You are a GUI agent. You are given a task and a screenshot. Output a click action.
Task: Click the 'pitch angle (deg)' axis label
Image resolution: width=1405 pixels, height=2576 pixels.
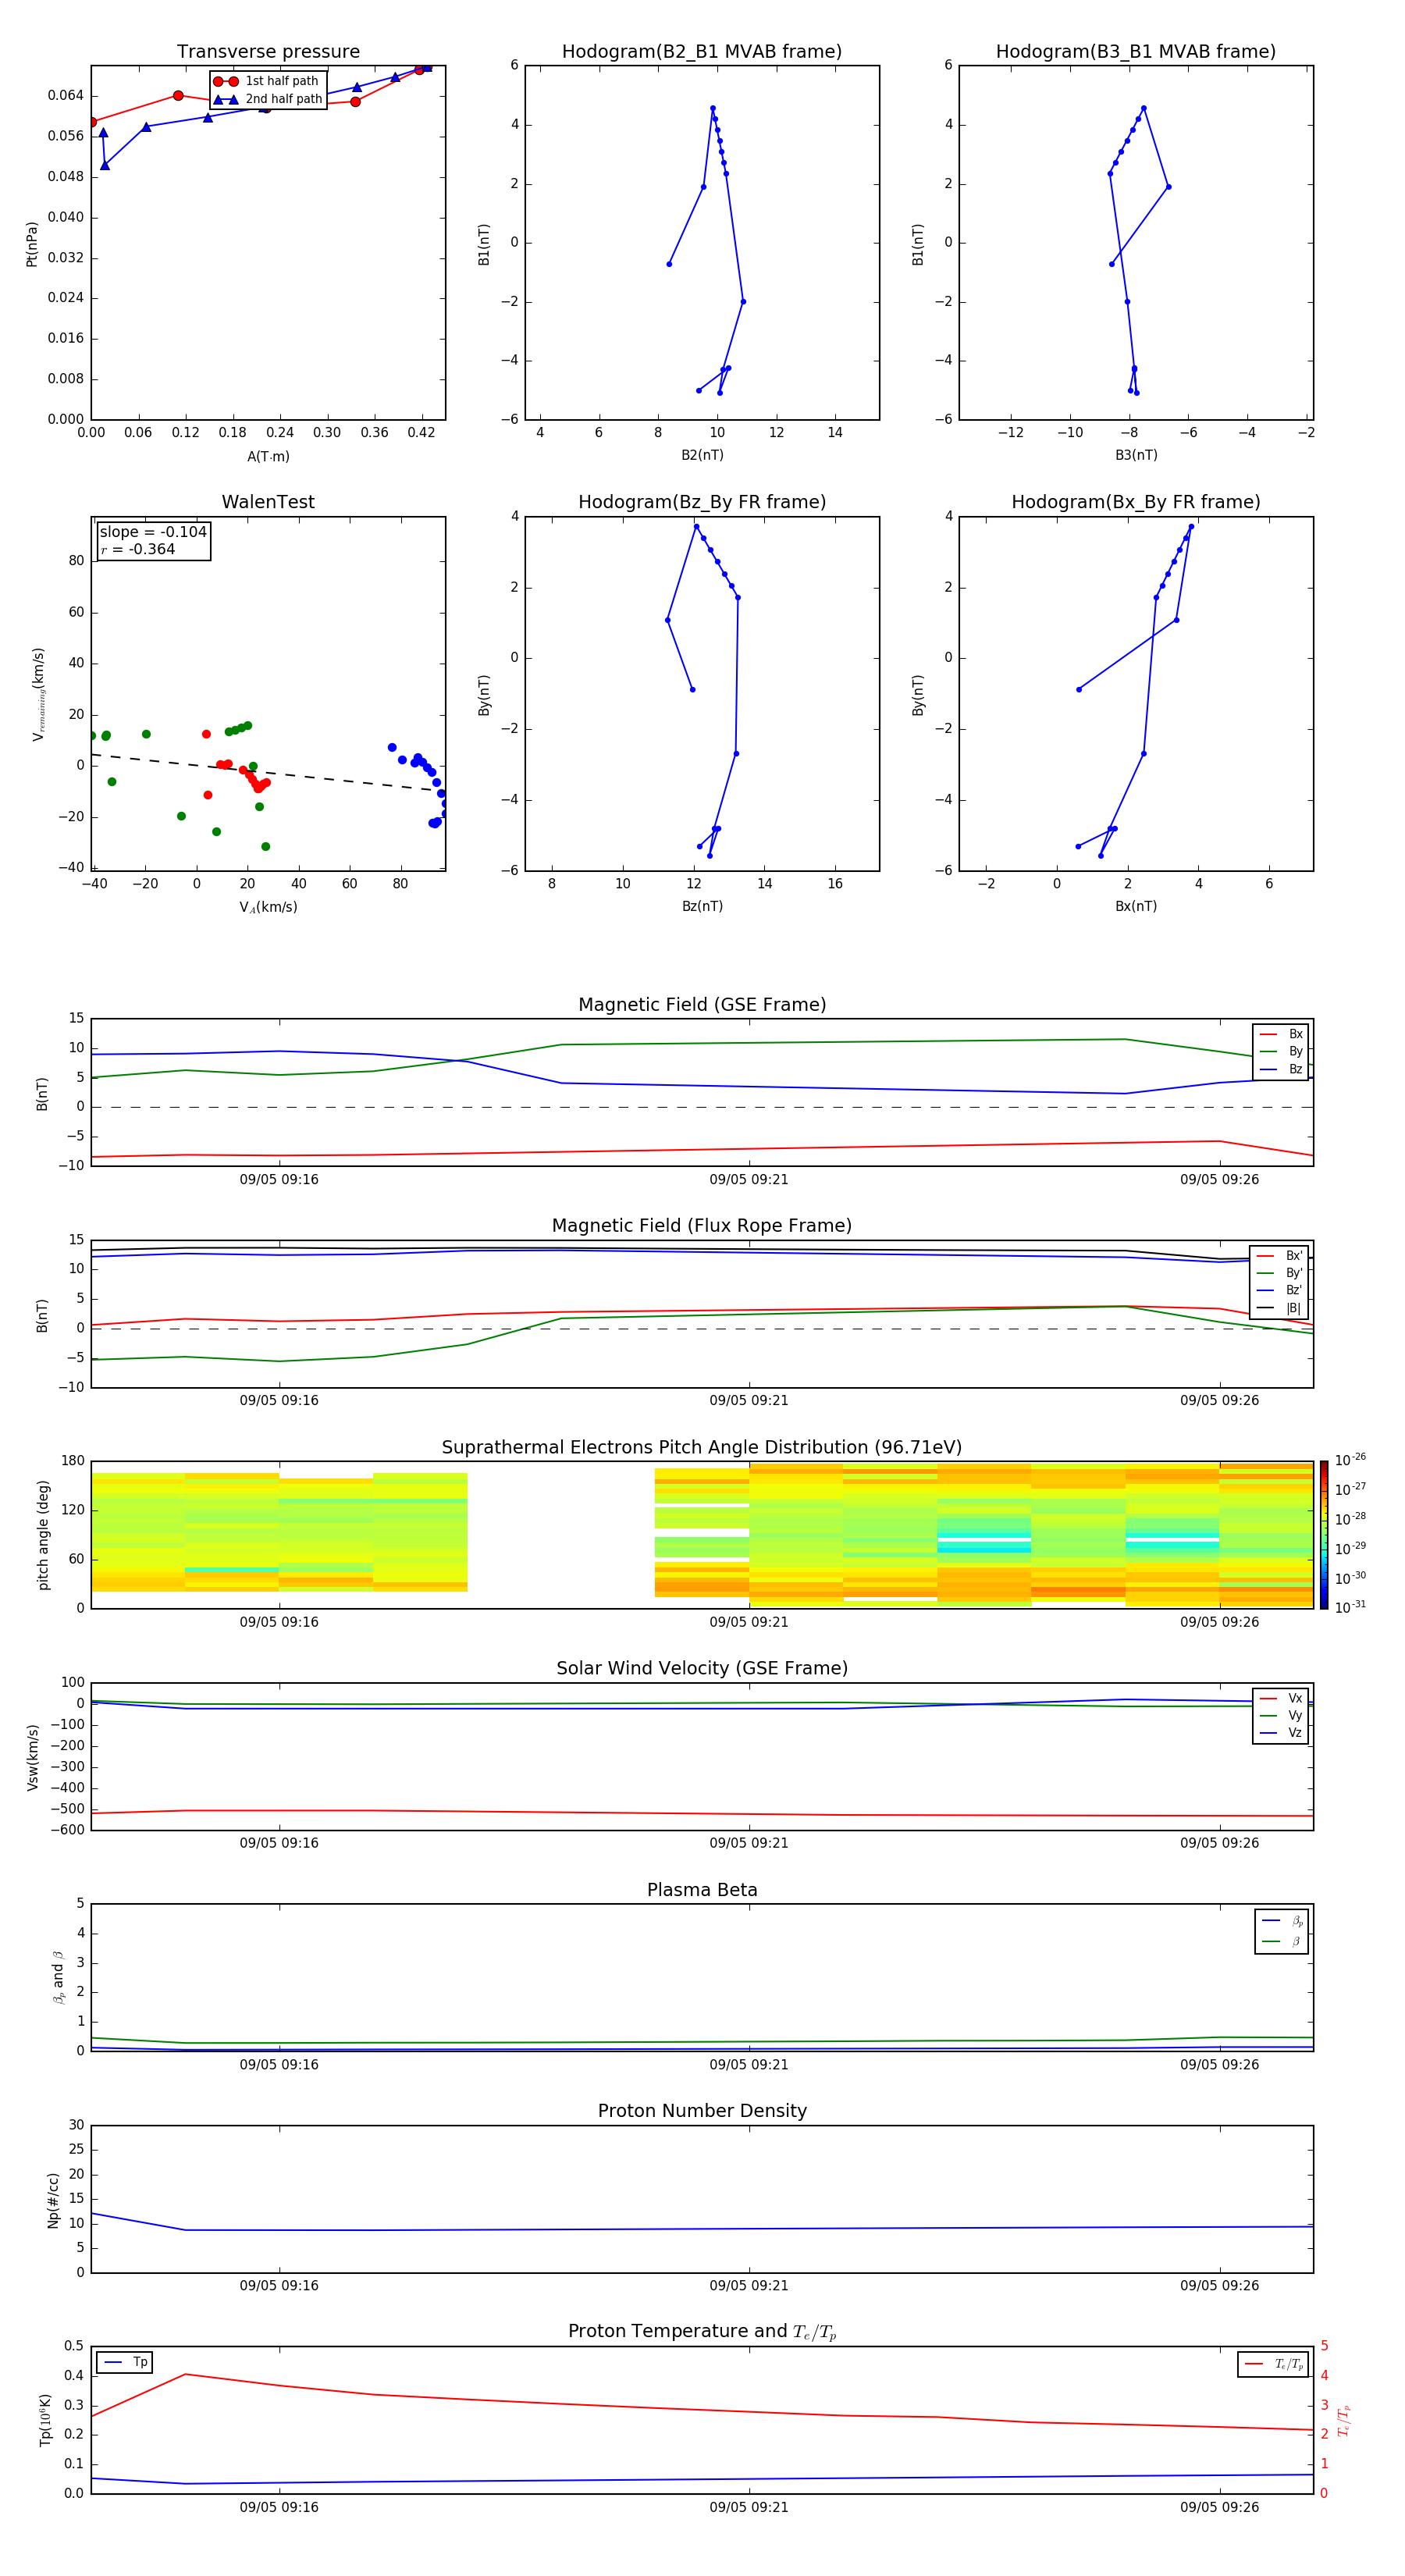pyautogui.click(x=43, y=1535)
